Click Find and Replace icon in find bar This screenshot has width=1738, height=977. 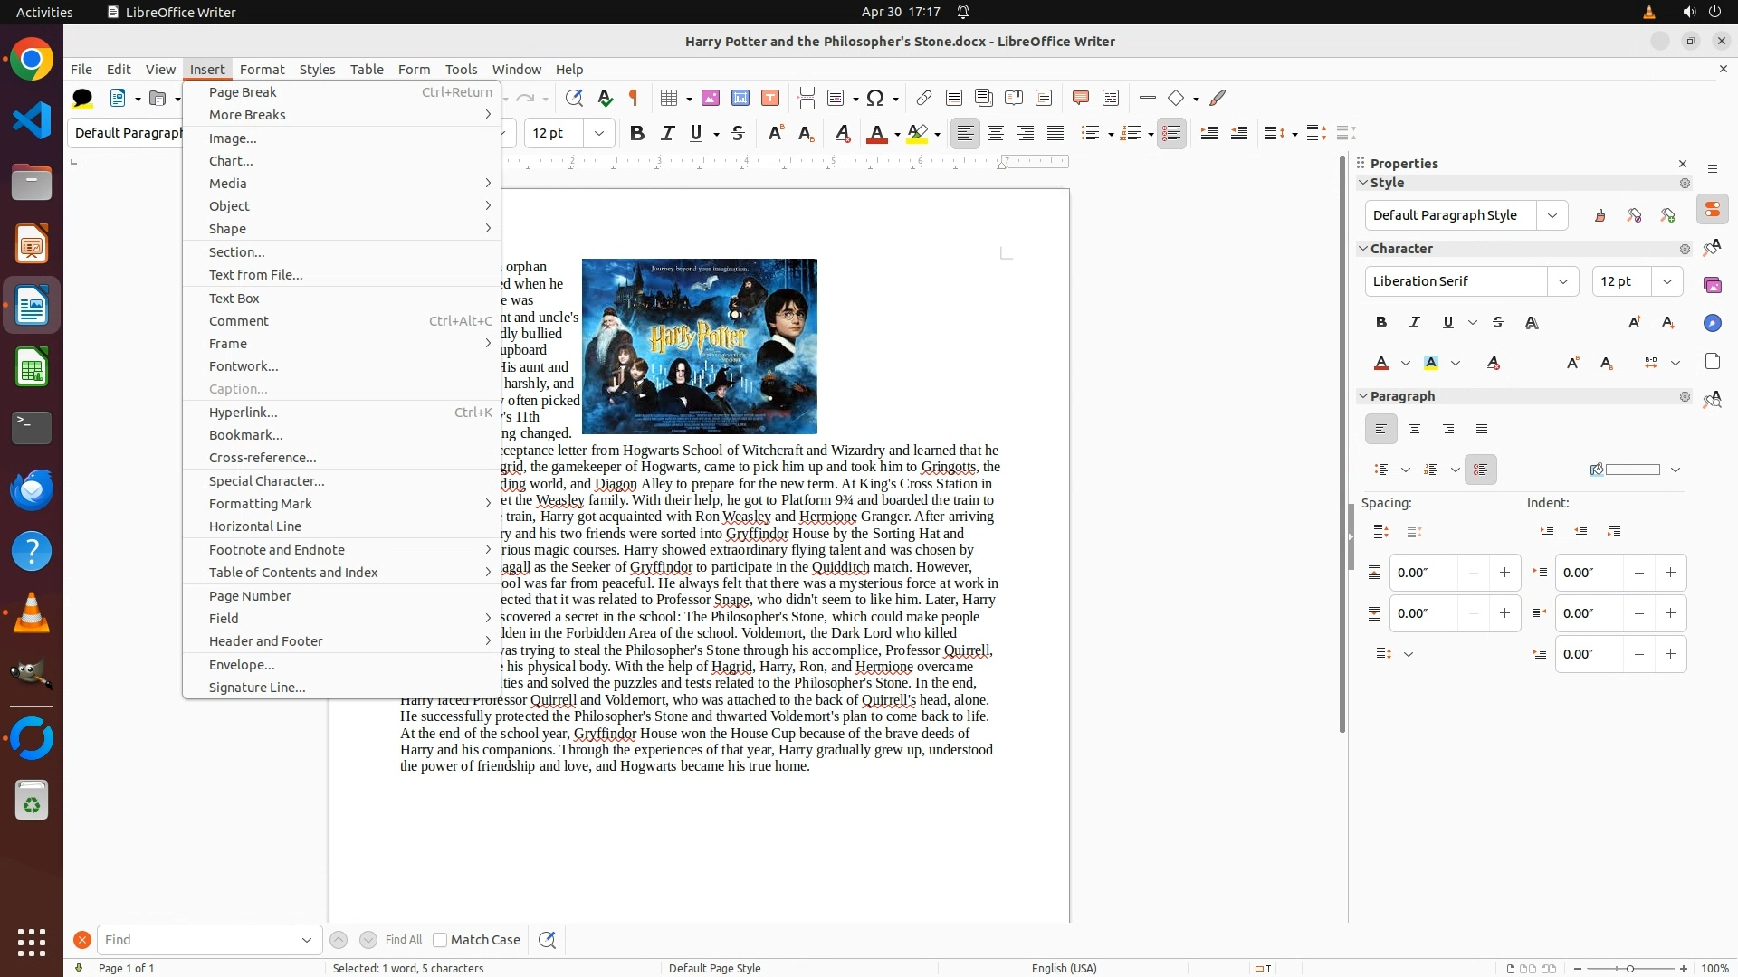coord(547,940)
